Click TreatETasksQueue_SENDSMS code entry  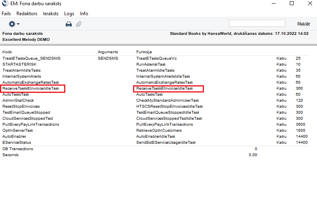(x=31, y=58)
